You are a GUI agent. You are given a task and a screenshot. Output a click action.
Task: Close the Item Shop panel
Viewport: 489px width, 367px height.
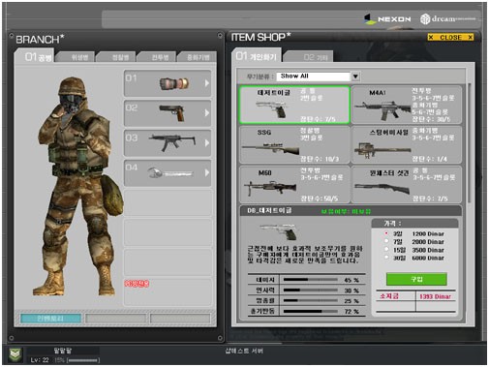pos(450,38)
